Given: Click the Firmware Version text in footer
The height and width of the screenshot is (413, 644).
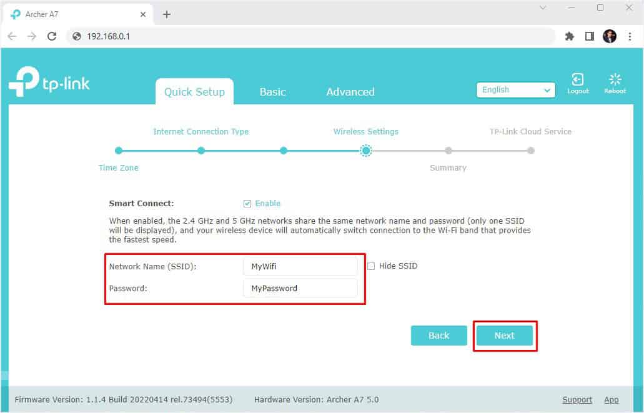Looking at the screenshot, I should (124, 399).
